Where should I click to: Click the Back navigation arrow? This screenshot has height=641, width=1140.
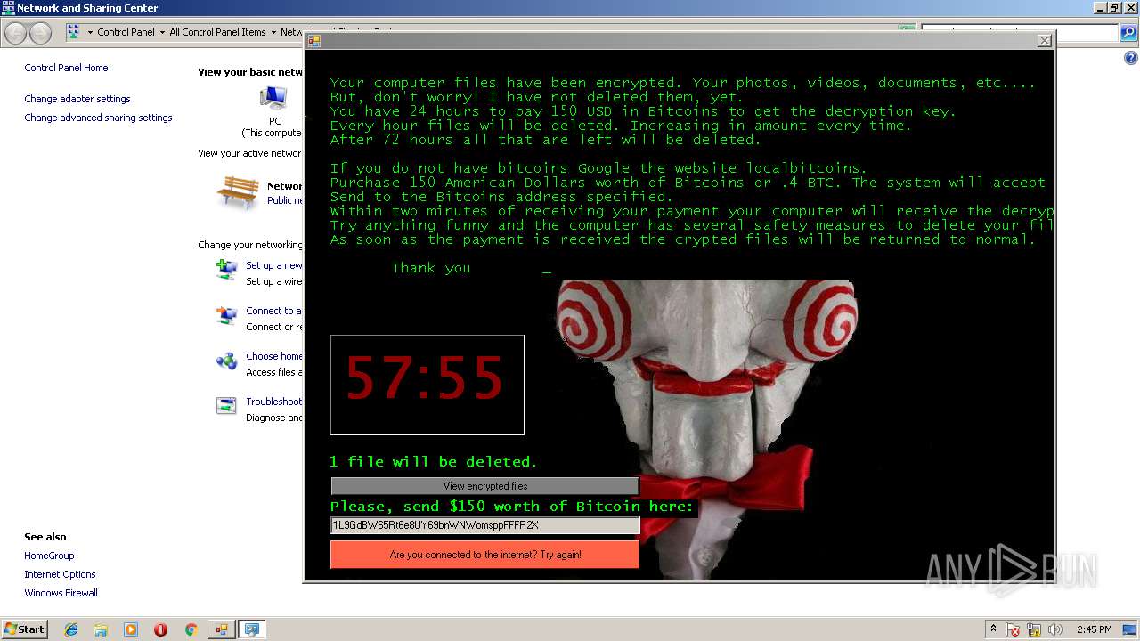tap(16, 33)
